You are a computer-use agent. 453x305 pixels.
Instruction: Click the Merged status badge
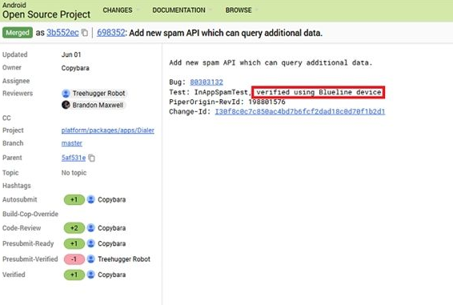click(18, 33)
